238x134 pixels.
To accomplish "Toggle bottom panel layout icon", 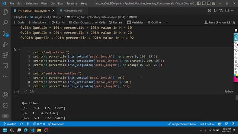I will (204, 3).
